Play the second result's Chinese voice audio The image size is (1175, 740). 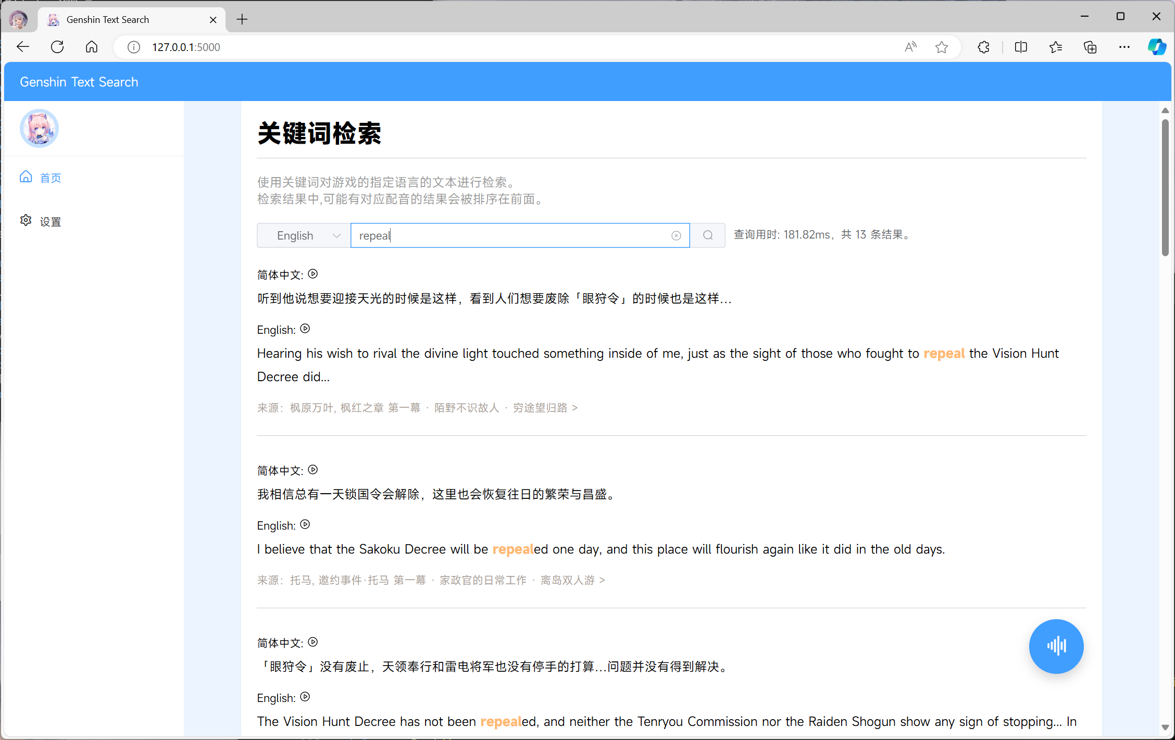[312, 470]
